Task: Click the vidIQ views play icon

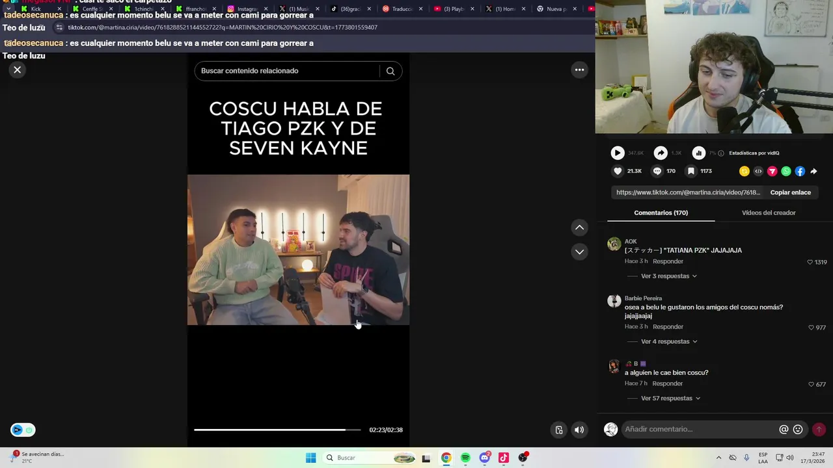Action: click(x=618, y=153)
